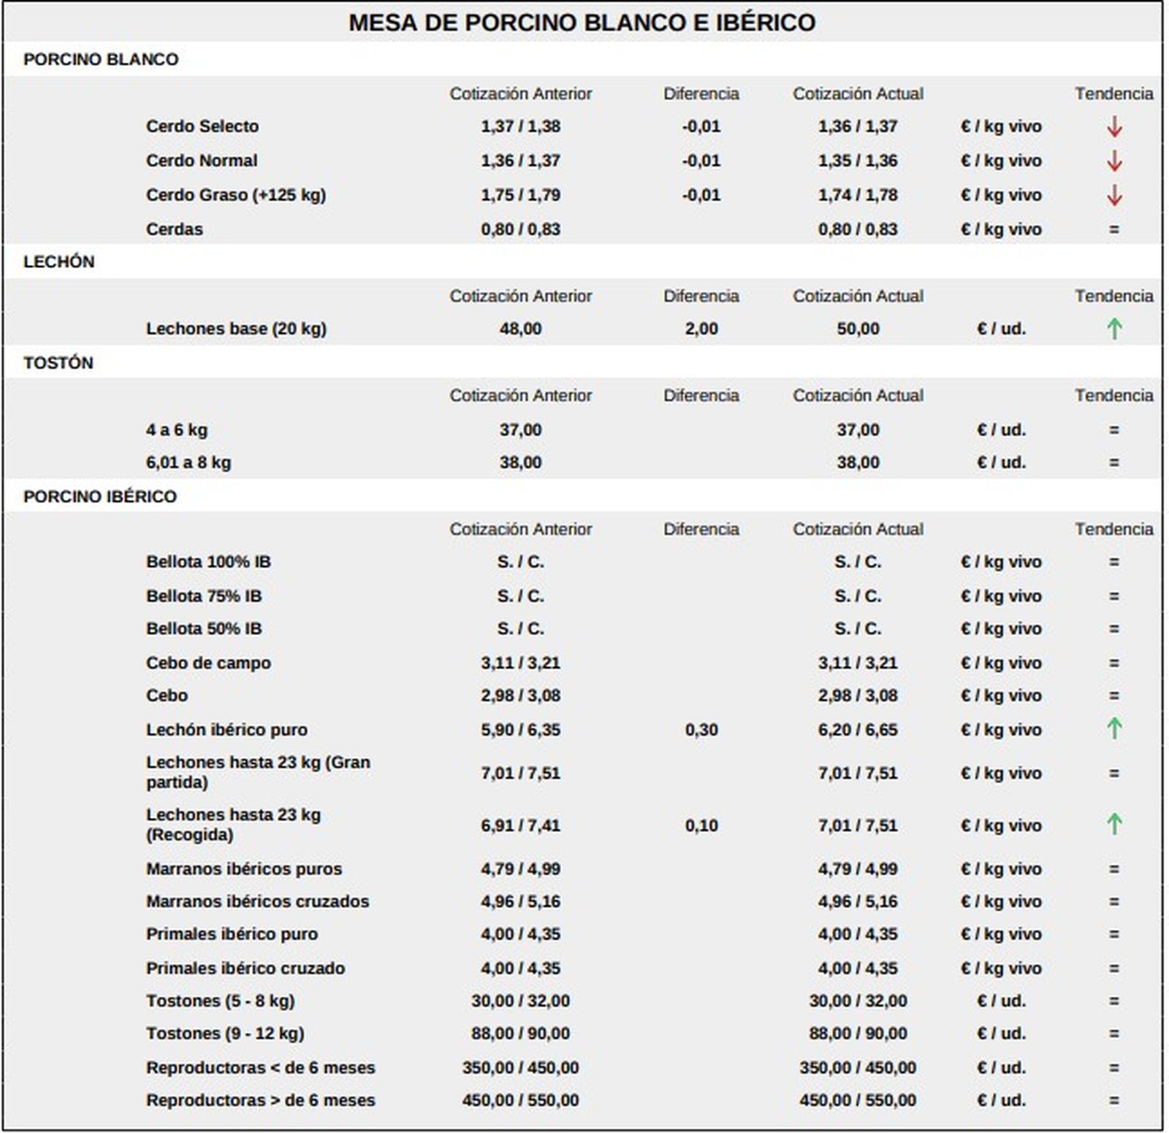
Task: Select the equals trend symbol for Cebo de campo
Action: (x=1113, y=663)
